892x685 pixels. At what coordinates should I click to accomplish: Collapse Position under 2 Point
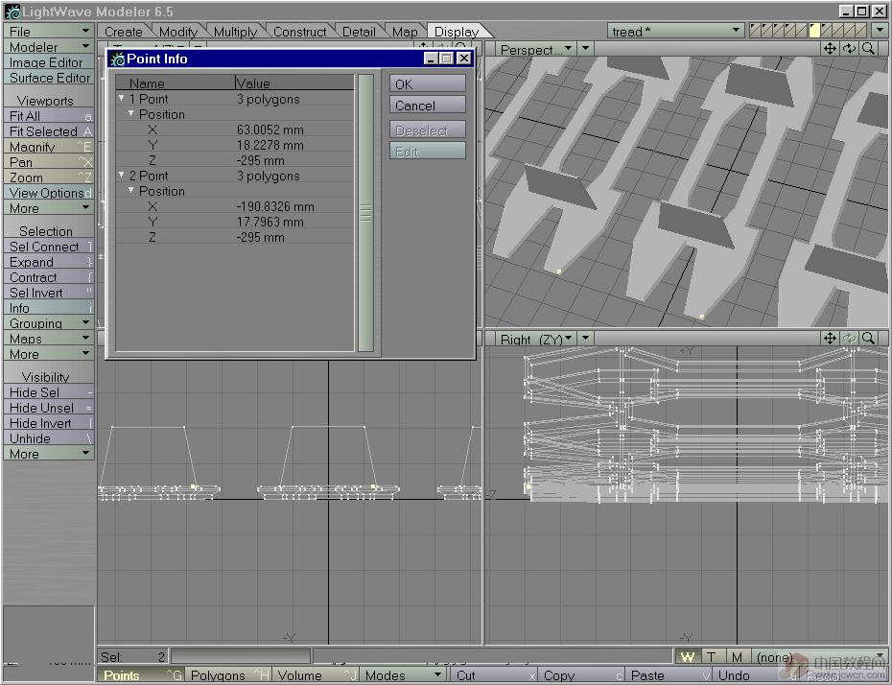click(x=130, y=190)
